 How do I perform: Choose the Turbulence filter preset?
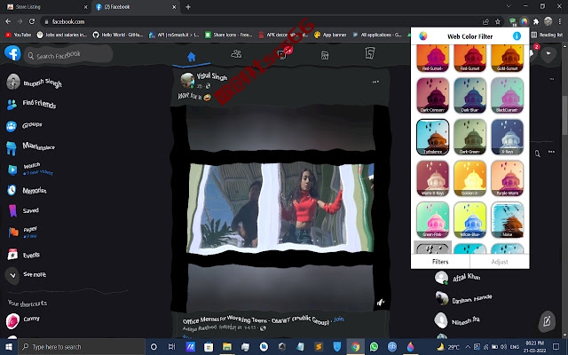point(432,137)
